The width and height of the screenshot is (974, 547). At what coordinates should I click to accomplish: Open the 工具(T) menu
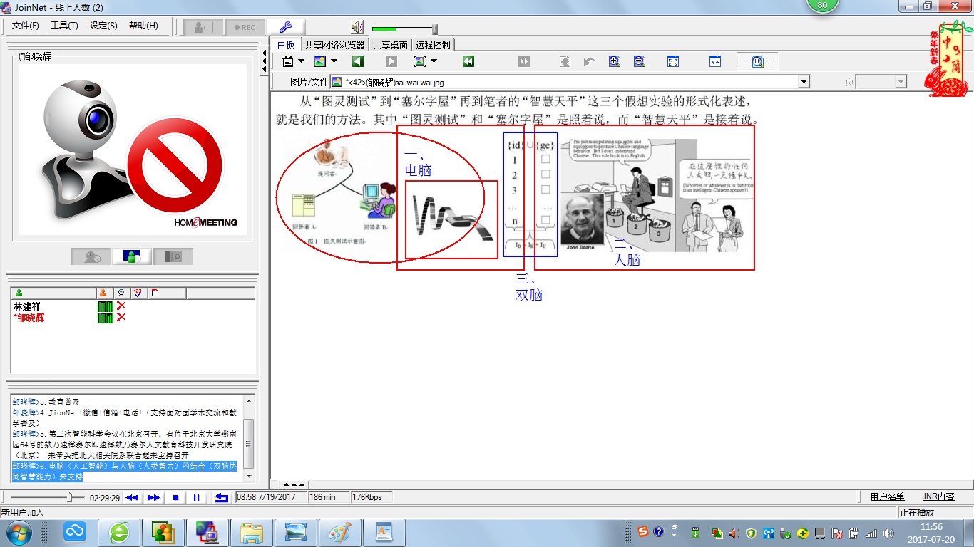pos(64,26)
